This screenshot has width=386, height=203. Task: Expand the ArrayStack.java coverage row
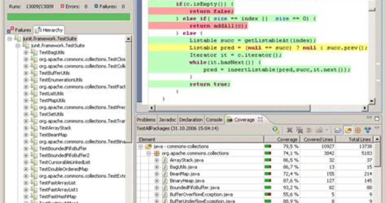click(x=157, y=160)
